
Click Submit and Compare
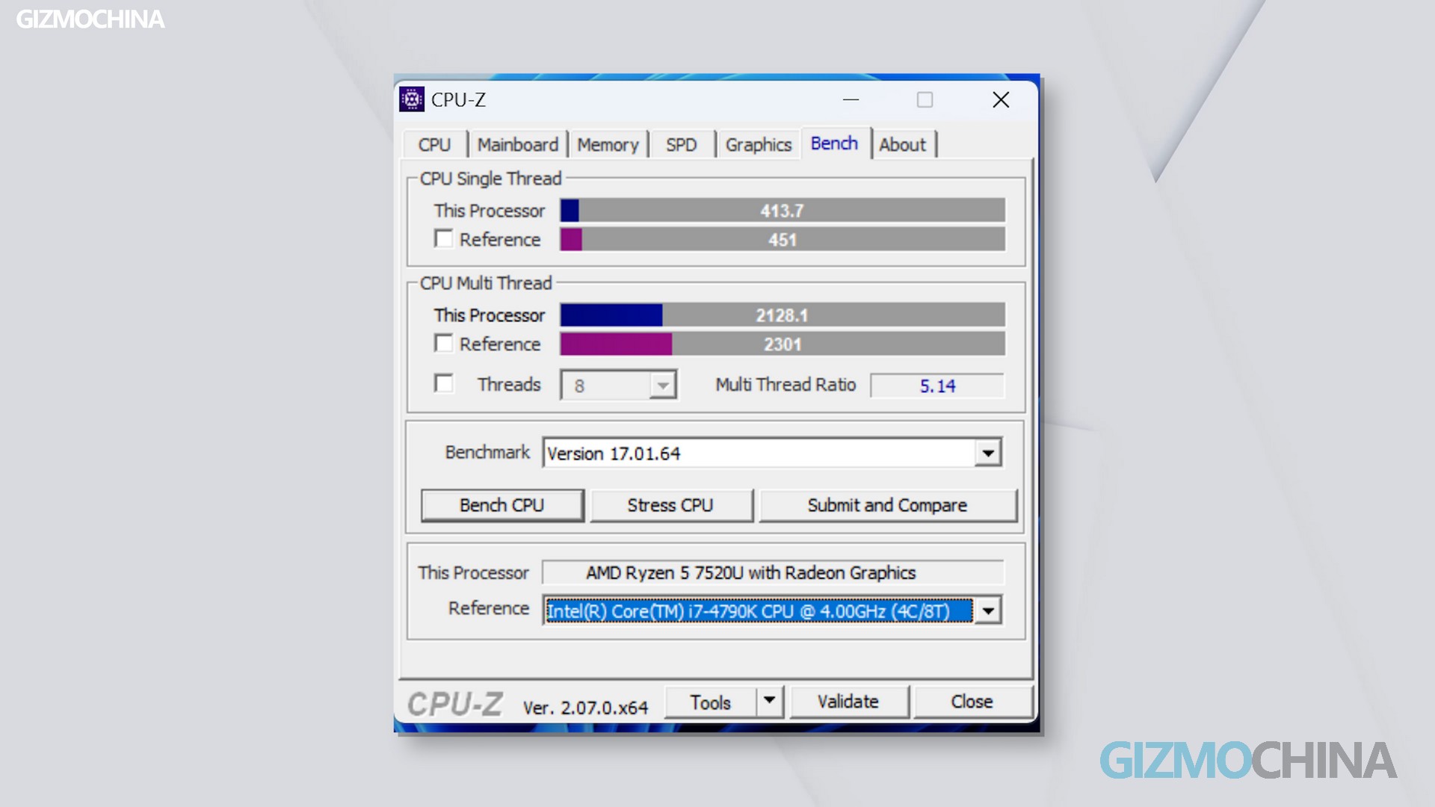point(887,505)
